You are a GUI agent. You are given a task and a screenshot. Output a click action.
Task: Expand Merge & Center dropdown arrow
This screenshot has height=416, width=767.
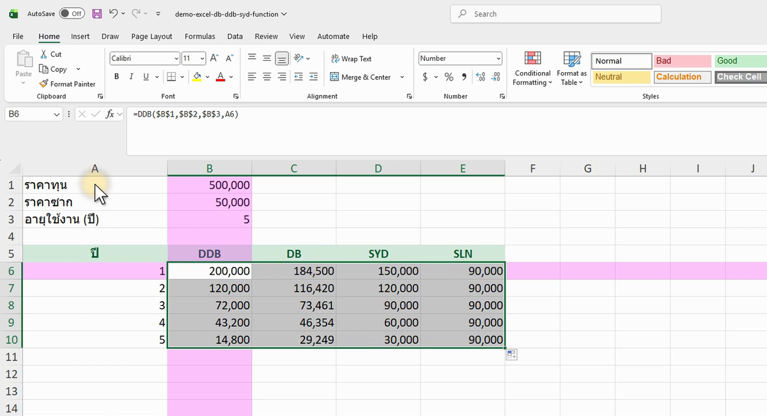point(402,77)
